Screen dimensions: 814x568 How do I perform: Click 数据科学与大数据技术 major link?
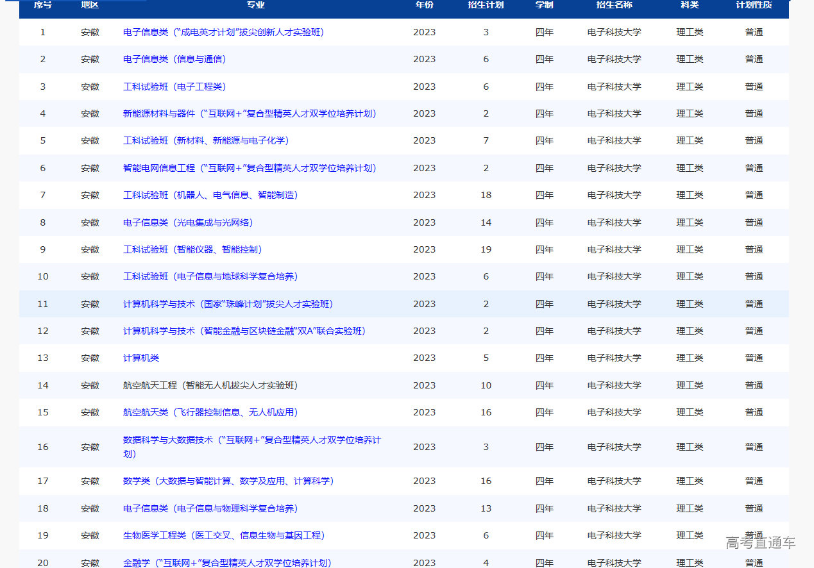[251, 440]
